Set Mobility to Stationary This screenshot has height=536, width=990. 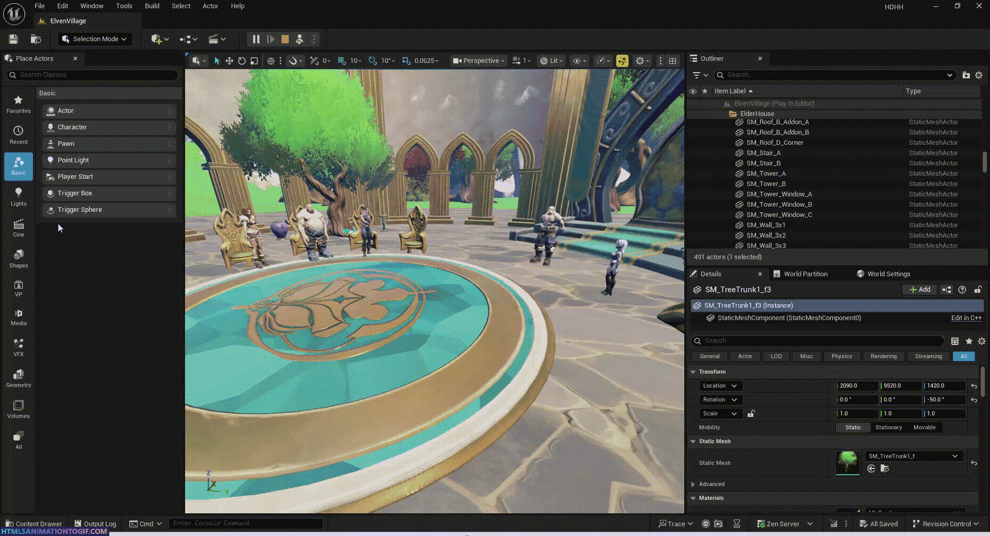pos(888,427)
